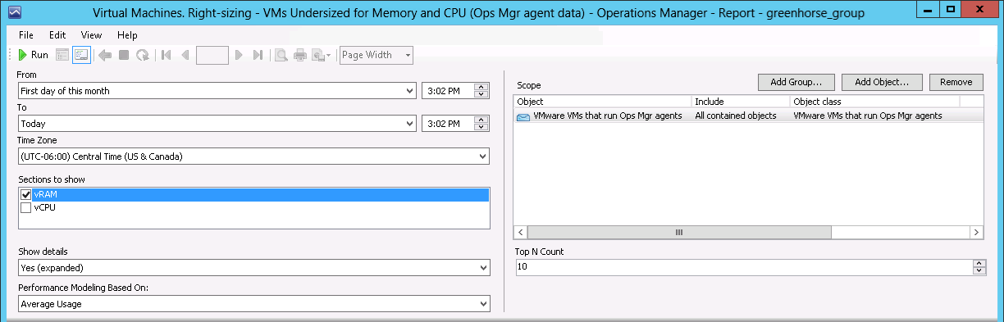
Task: Expand the Time Zone dropdown
Action: point(253,156)
